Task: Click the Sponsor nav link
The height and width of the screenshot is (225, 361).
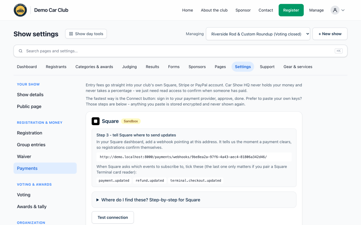Action: 243,10
